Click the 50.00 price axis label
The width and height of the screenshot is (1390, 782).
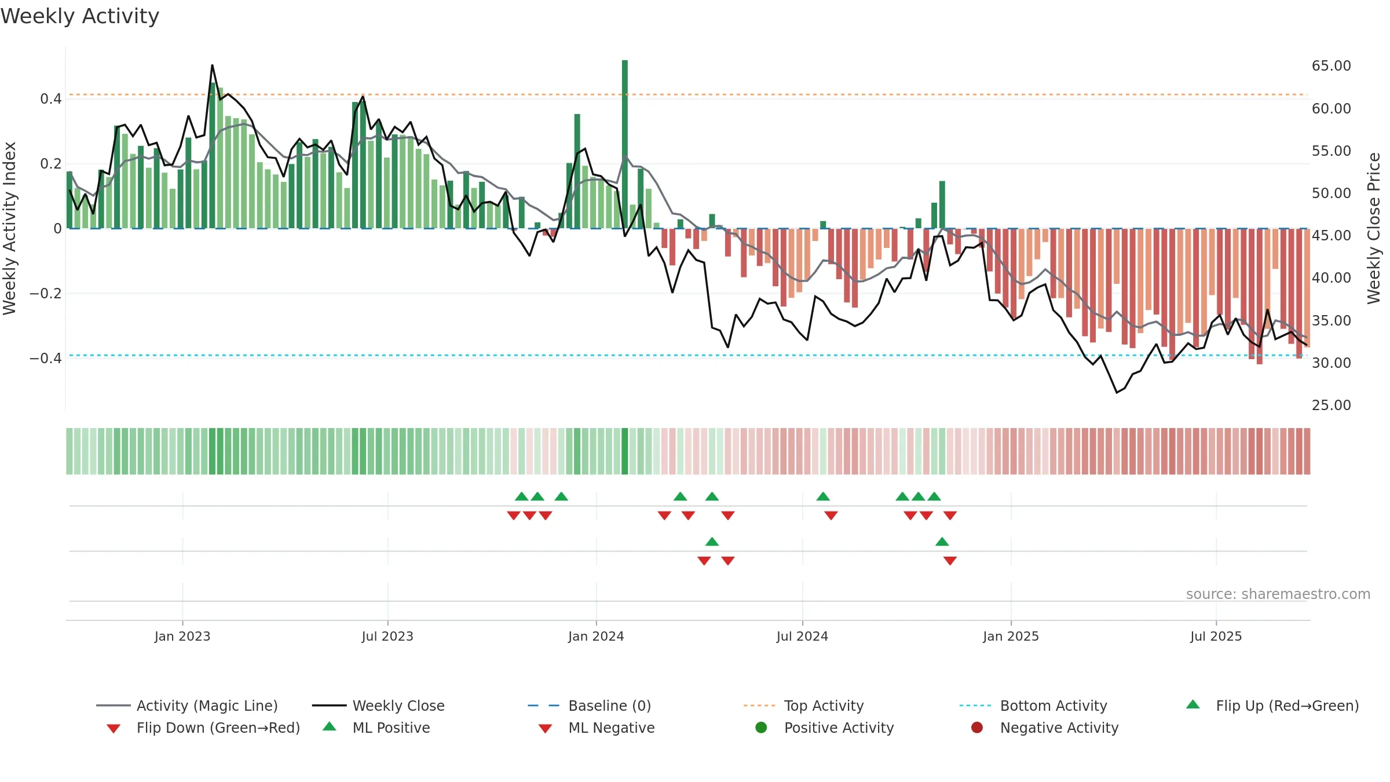pos(1331,193)
